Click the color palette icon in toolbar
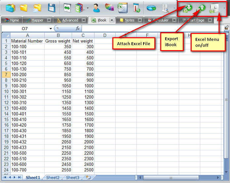The height and width of the screenshot is (183, 230). [109, 8]
